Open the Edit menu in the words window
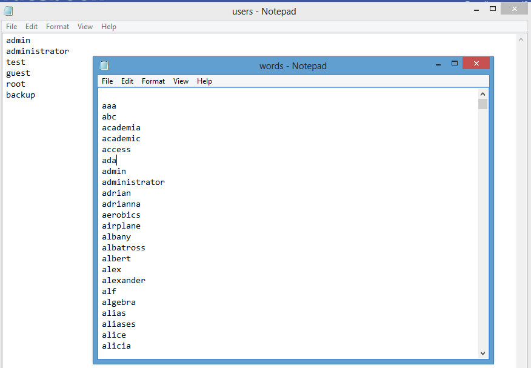The height and width of the screenshot is (368, 531). (x=127, y=81)
